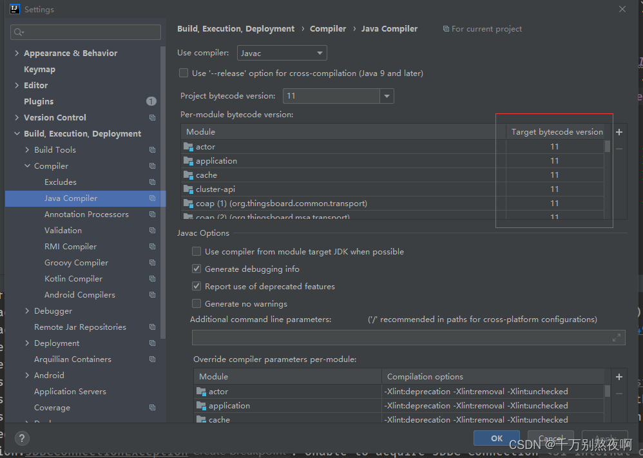Viewport: 643px width, 458px height.
Task: Open Kotlin Compiler settings page
Action: [x=73, y=279]
